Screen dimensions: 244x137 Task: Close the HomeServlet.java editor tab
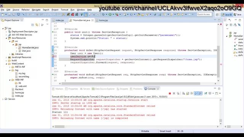click(93, 20)
